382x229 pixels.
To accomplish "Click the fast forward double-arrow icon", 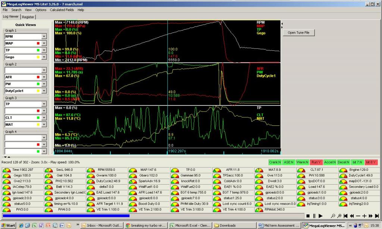I will (x=371, y=216).
